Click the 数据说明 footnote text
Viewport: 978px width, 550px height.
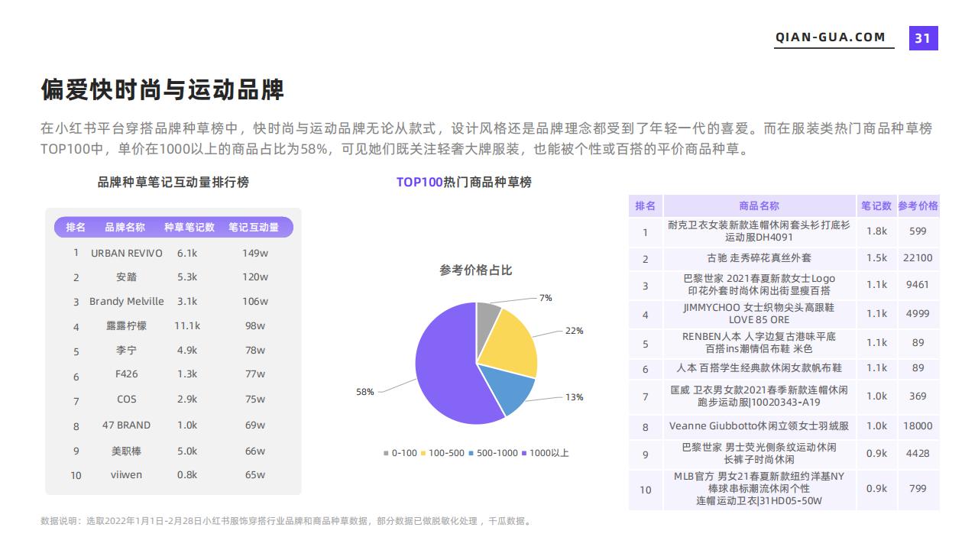coord(287,522)
